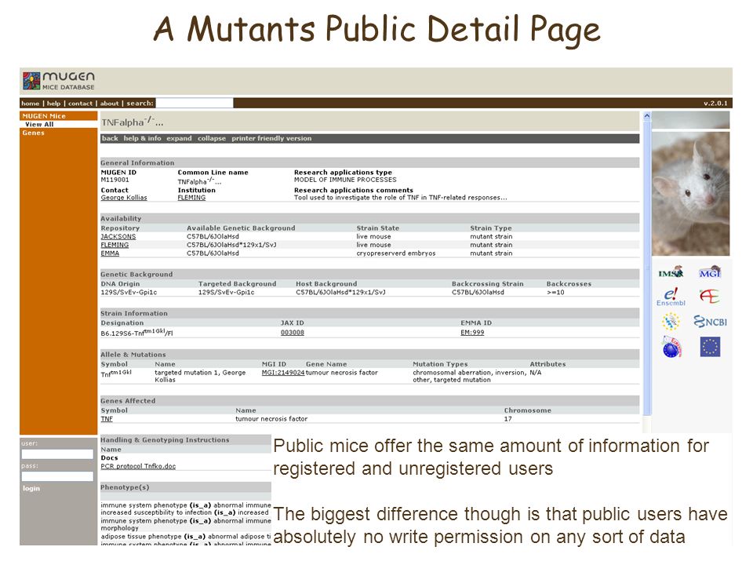The width and height of the screenshot is (753, 565).
Task: Click the MUGEN ID value M119001
Action: 115,180
